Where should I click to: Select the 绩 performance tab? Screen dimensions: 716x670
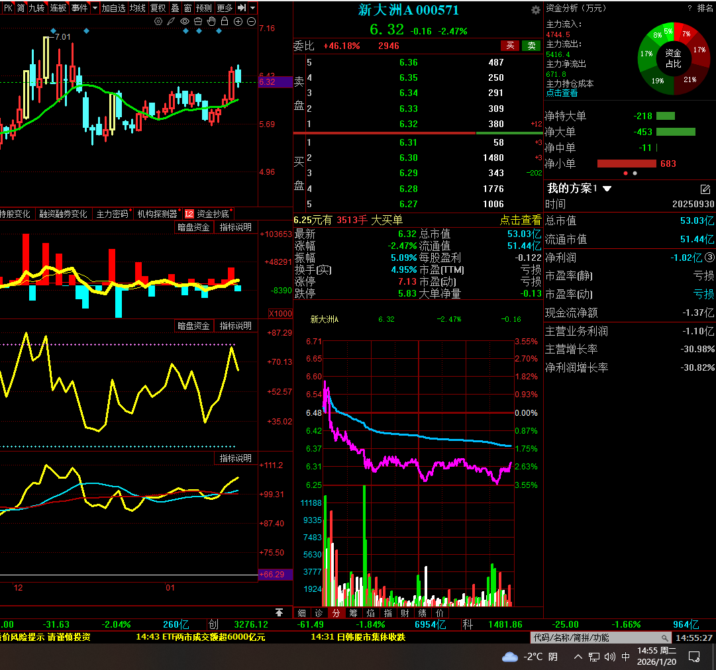tap(423, 613)
